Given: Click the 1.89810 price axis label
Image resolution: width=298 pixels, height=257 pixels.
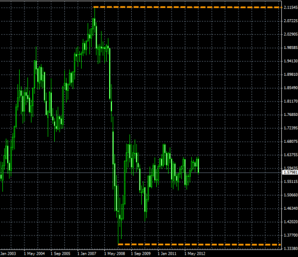Looking at the screenshot, I should (291, 75).
